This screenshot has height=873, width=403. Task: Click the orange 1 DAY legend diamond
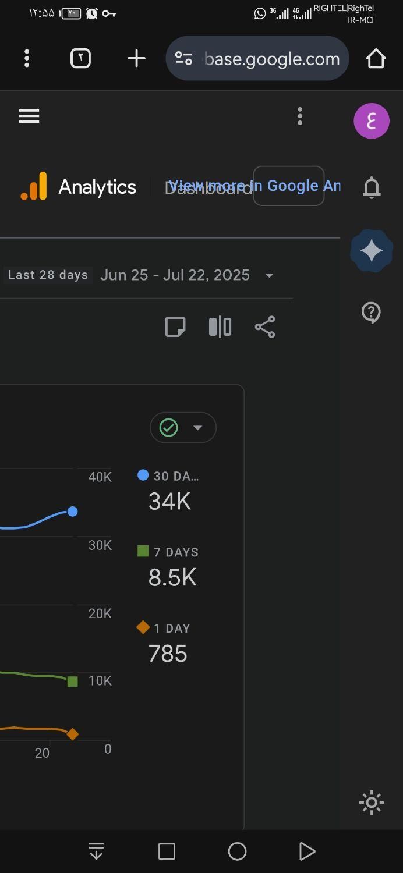143,627
